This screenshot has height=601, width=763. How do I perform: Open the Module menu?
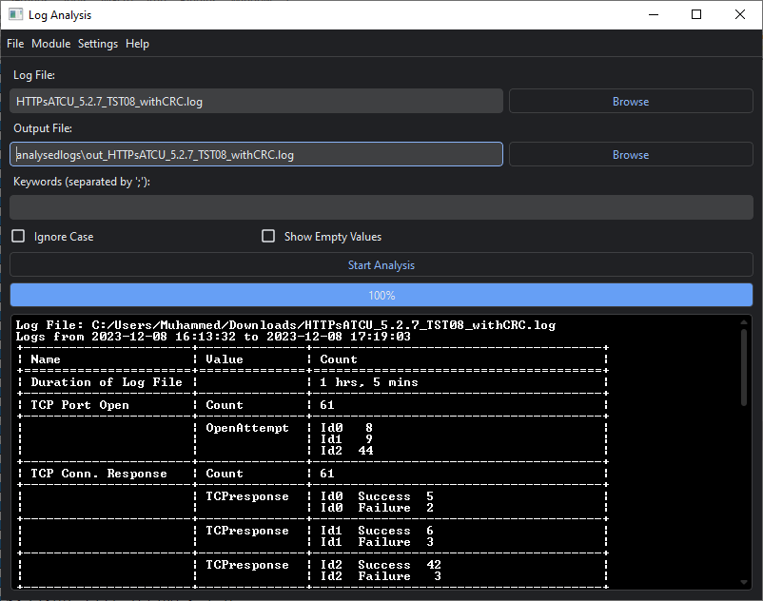pos(51,44)
